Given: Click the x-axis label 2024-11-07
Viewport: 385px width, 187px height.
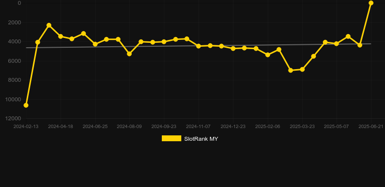Looking at the screenshot, I should pyautogui.click(x=198, y=127).
